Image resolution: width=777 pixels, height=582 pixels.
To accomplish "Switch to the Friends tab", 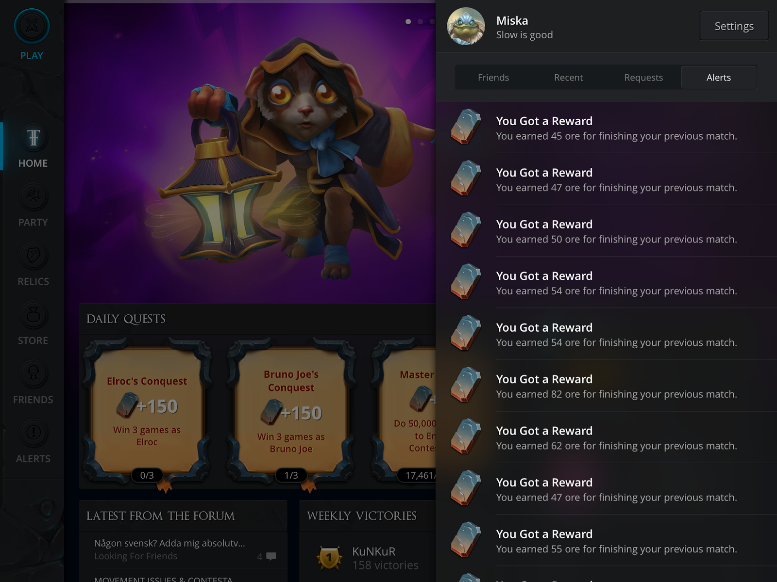I will coord(493,78).
